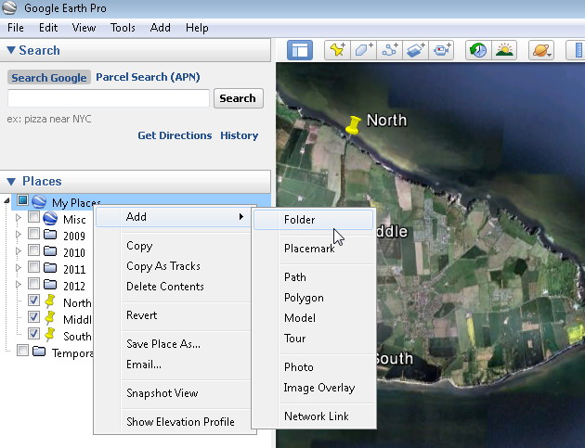This screenshot has height=448, width=585.
Task: Click the 2010 folder icon
Action: (50, 251)
